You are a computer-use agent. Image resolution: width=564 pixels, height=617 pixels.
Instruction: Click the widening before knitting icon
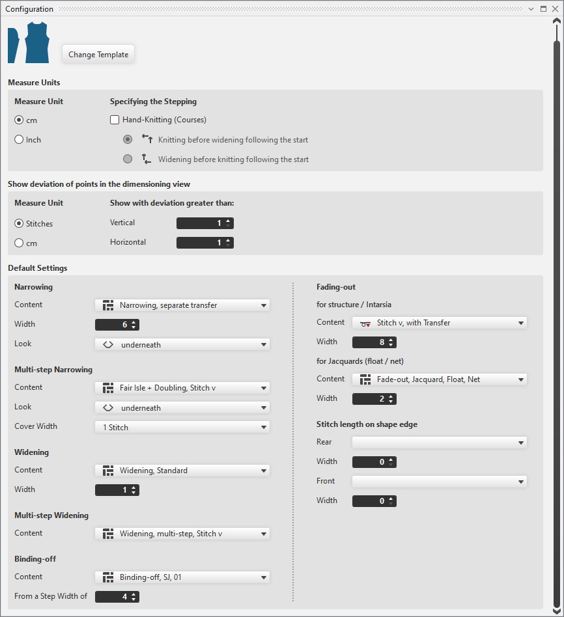(147, 159)
